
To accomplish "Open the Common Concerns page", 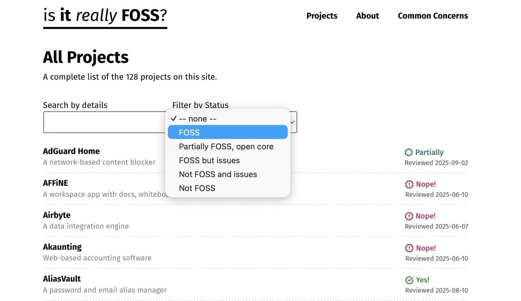I will click(x=433, y=15).
